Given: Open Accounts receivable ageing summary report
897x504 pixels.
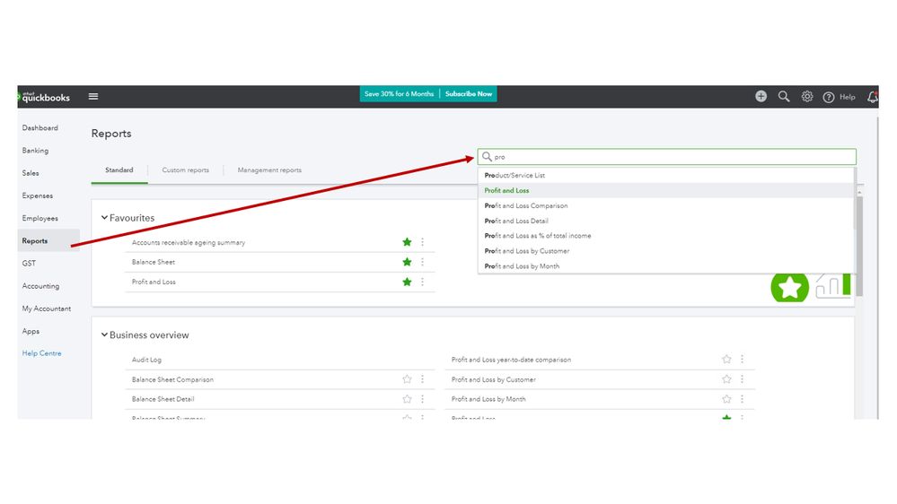Looking at the screenshot, I should click(189, 242).
